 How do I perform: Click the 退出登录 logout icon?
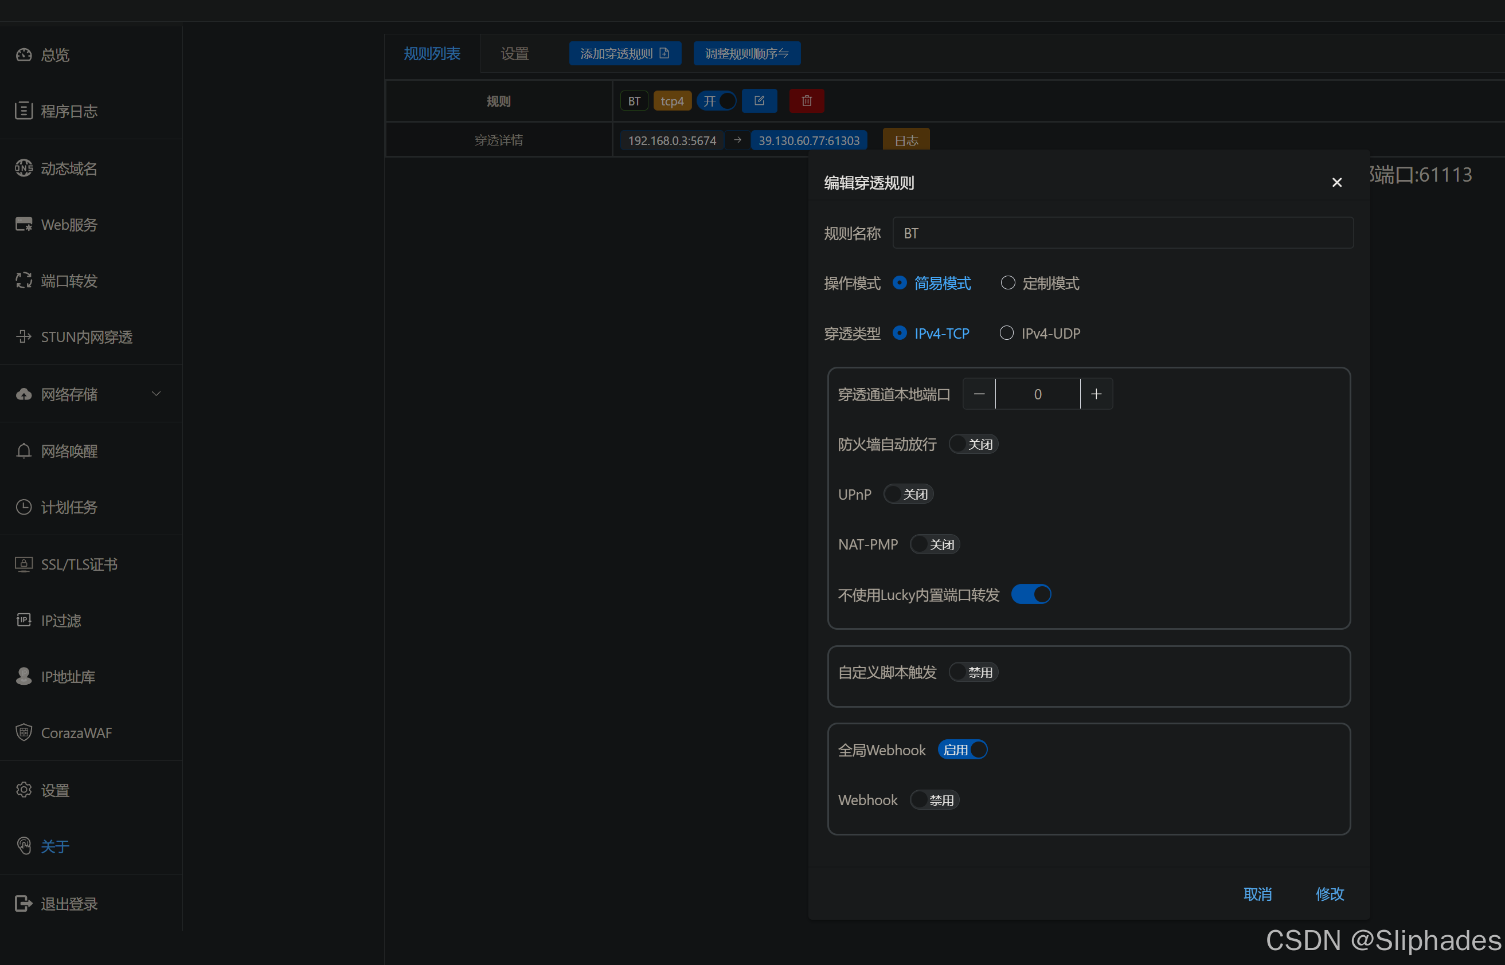24,903
